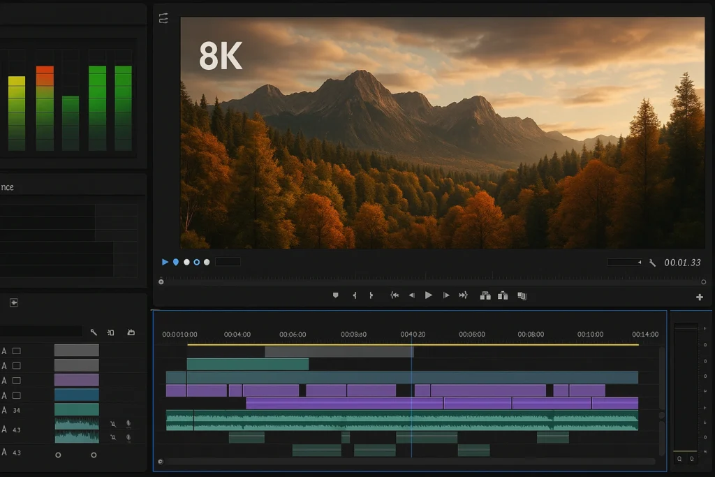Click the purple color swatch on the video track header
The image size is (715, 477).
(x=77, y=379)
